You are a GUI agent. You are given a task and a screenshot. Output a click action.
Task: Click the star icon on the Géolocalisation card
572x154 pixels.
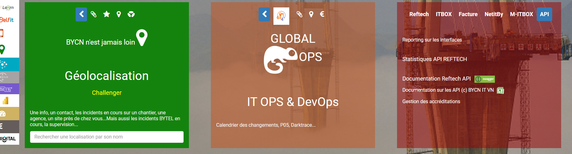click(107, 14)
